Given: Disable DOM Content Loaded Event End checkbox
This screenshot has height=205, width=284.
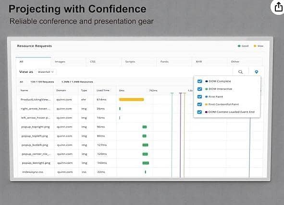Looking at the screenshot, I should pyautogui.click(x=199, y=112).
